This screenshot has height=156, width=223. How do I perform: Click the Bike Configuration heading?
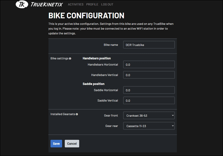pyautogui.click(x=86, y=16)
